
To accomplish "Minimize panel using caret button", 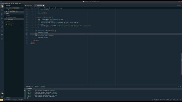I will click(x=178, y=86).
